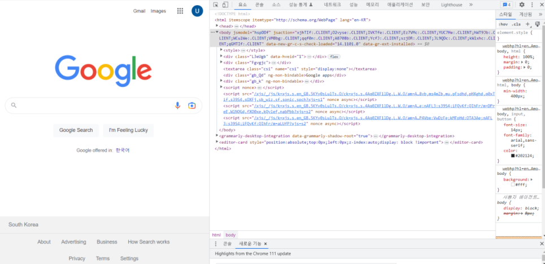Click the Google Search button

coord(76,130)
